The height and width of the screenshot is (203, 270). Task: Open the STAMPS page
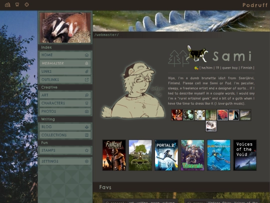click(x=65, y=150)
